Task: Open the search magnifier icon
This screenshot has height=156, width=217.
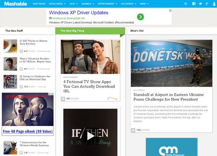Action: point(186,4)
